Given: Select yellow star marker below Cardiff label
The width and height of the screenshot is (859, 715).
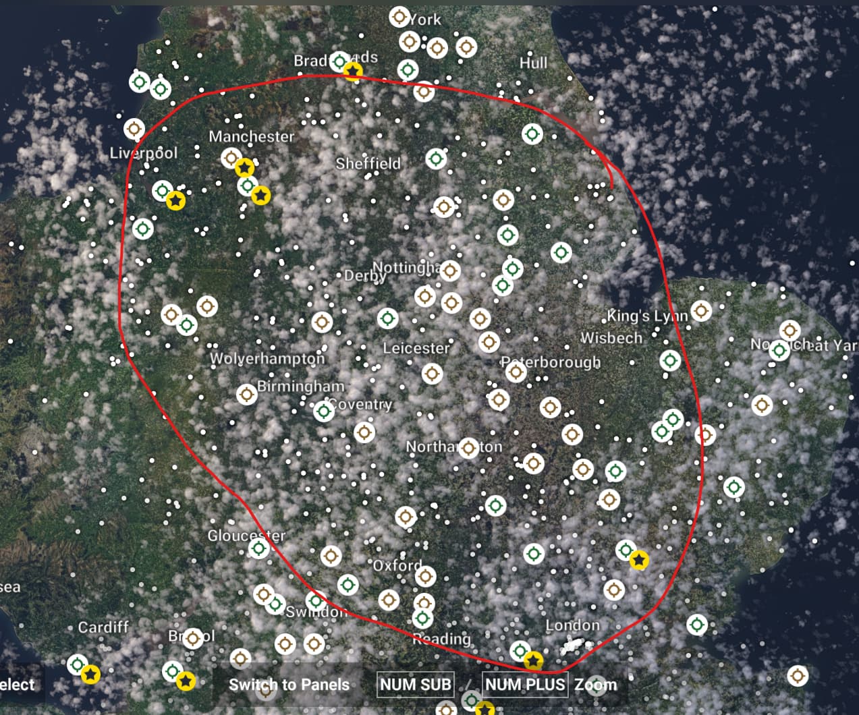Looking at the screenshot, I should 90,674.
